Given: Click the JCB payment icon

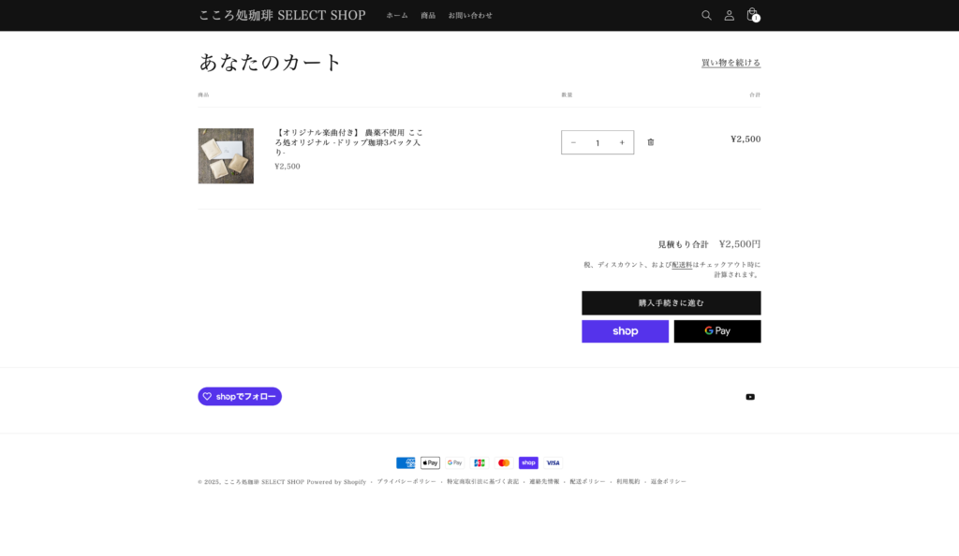Looking at the screenshot, I should tap(479, 462).
